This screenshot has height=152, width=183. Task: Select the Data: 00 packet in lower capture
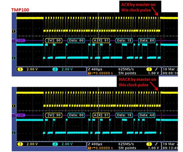[76, 115]
